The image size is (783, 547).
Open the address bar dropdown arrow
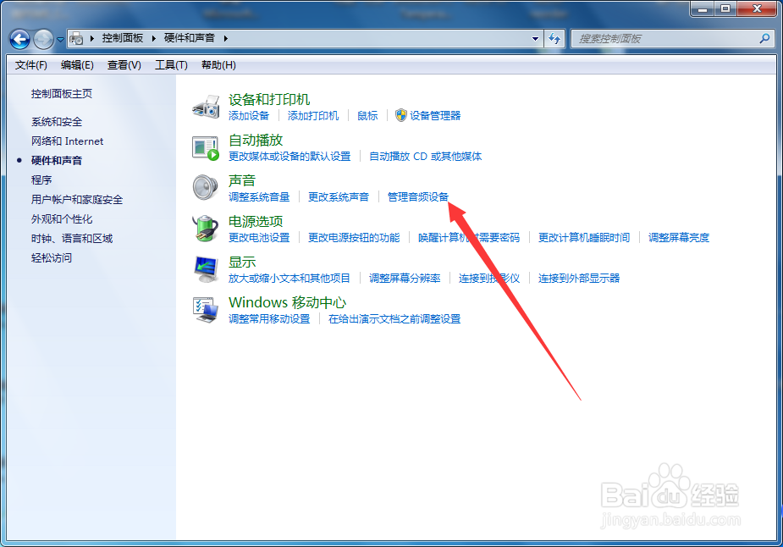click(534, 38)
